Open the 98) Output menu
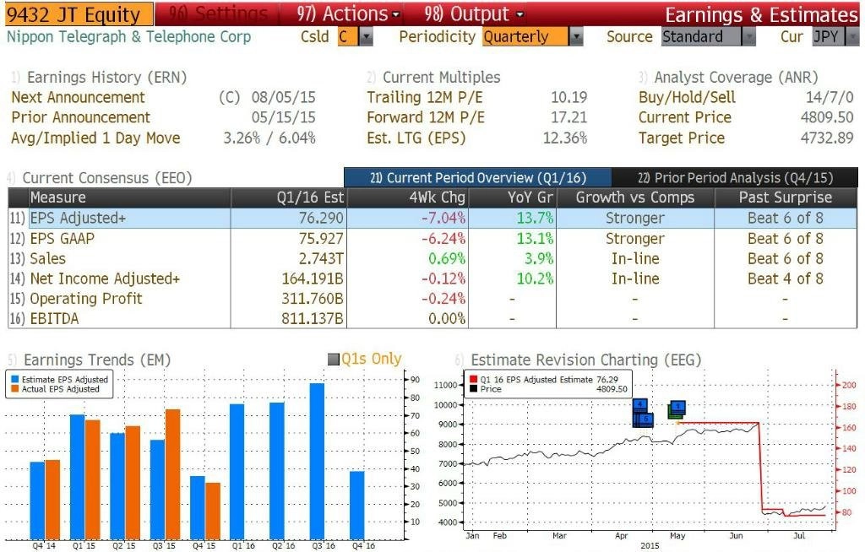The width and height of the screenshot is (865, 552). click(474, 14)
